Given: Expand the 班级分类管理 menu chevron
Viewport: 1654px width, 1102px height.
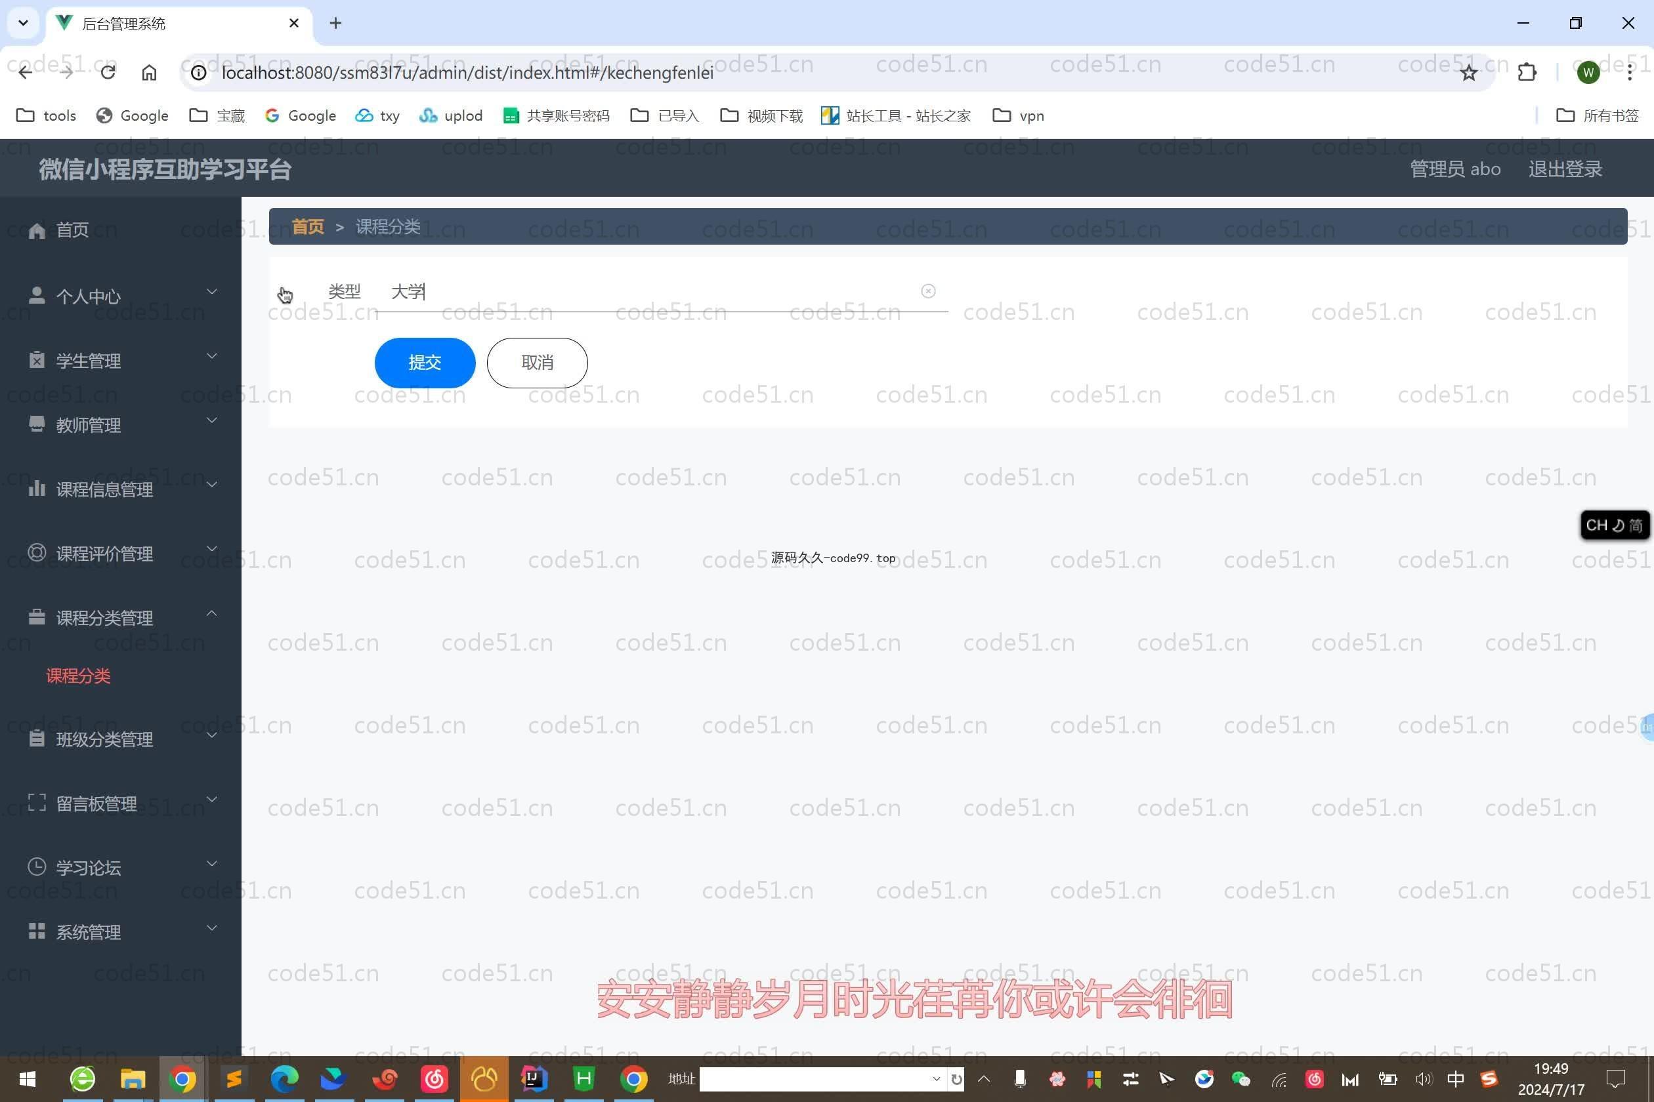Looking at the screenshot, I should click(x=211, y=735).
